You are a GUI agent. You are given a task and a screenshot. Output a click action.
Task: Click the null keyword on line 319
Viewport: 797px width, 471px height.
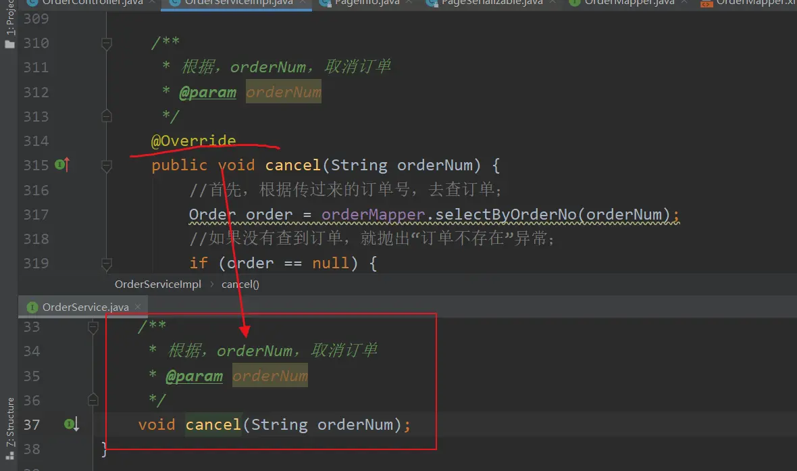click(331, 263)
